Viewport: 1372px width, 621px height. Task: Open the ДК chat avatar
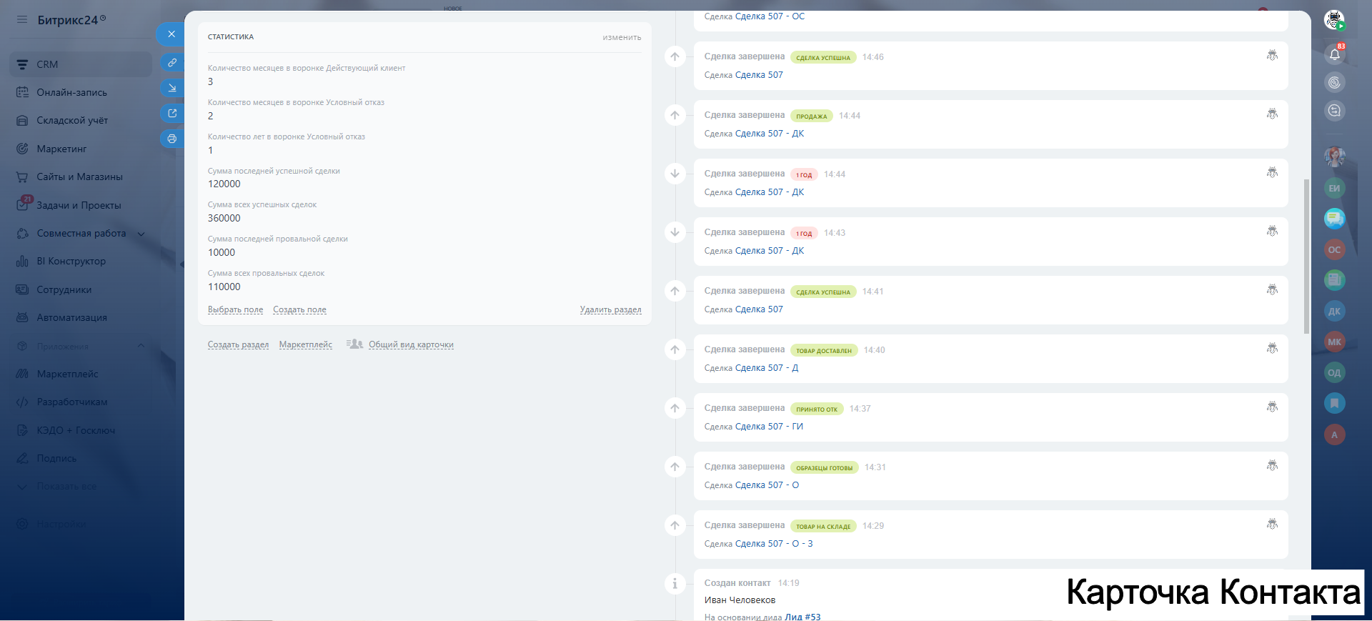(x=1334, y=312)
